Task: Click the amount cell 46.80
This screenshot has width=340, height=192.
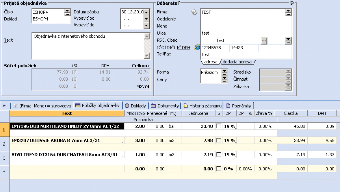Action: [291, 126]
